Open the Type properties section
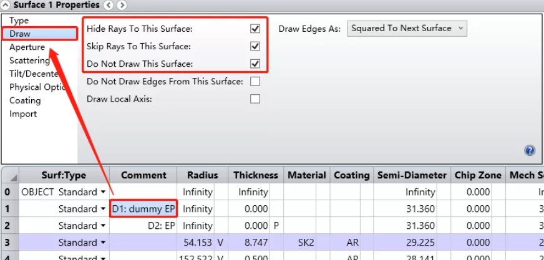 pyautogui.click(x=19, y=21)
